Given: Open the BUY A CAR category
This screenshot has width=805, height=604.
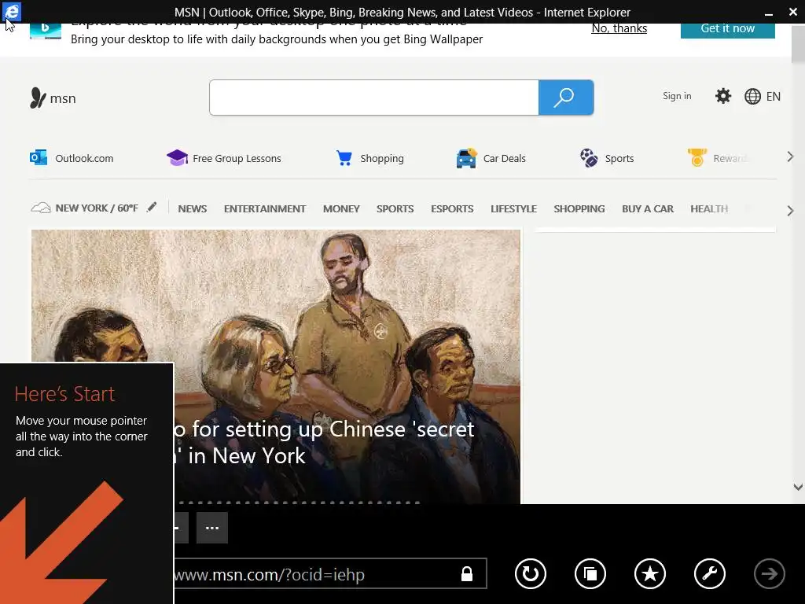Looking at the screenshot, I should click(648, 208).
